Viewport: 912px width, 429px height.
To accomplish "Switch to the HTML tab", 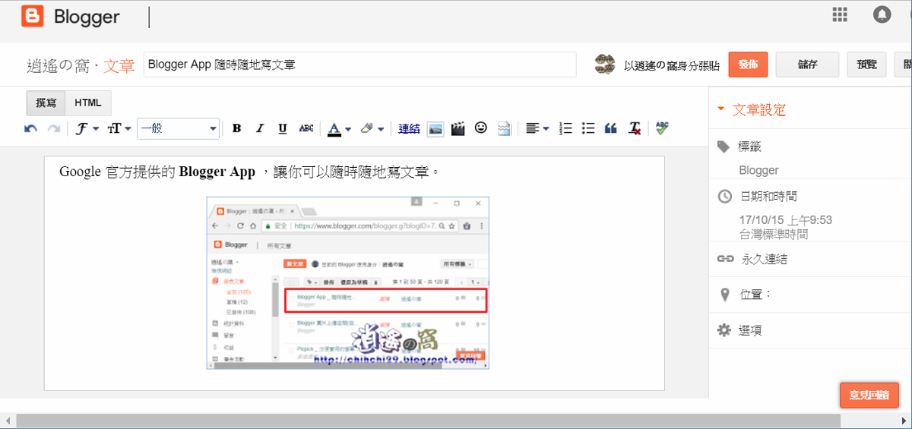I will [x=88, y=103].
